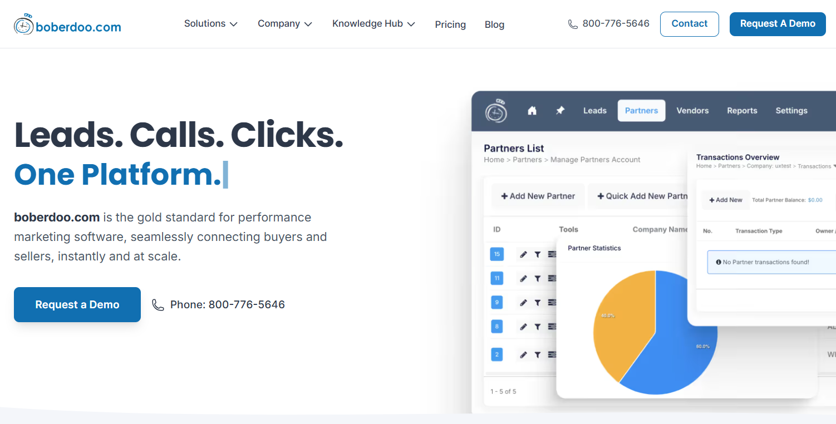This screenshot has height=424, width=836.
Task: Click the phone icon in the top navigation
Action: [573, 24]
